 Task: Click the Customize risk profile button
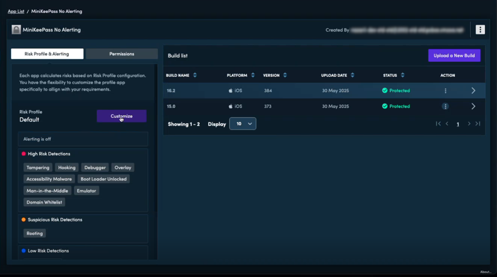(x=121, y=116)
